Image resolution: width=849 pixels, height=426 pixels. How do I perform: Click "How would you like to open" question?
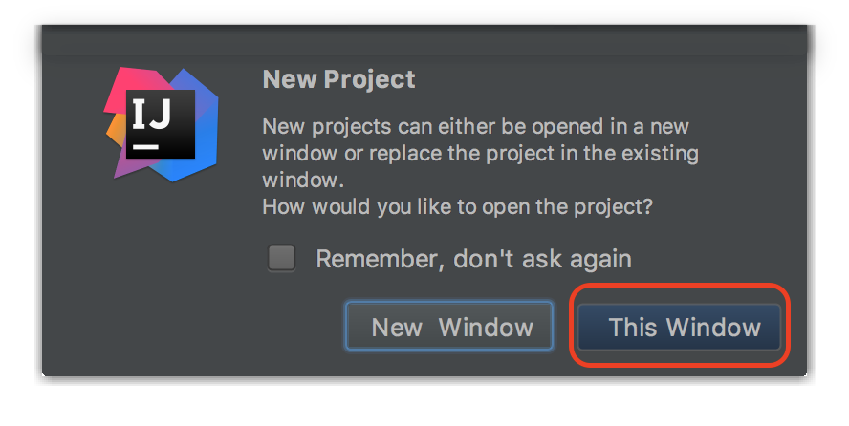pos(458,206)
